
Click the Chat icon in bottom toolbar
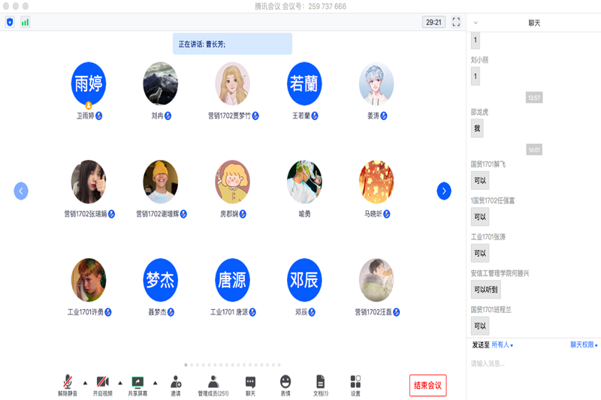point(250,383)
